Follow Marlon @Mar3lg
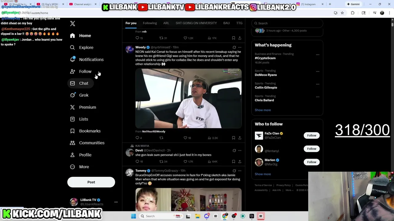 point(312,162)
